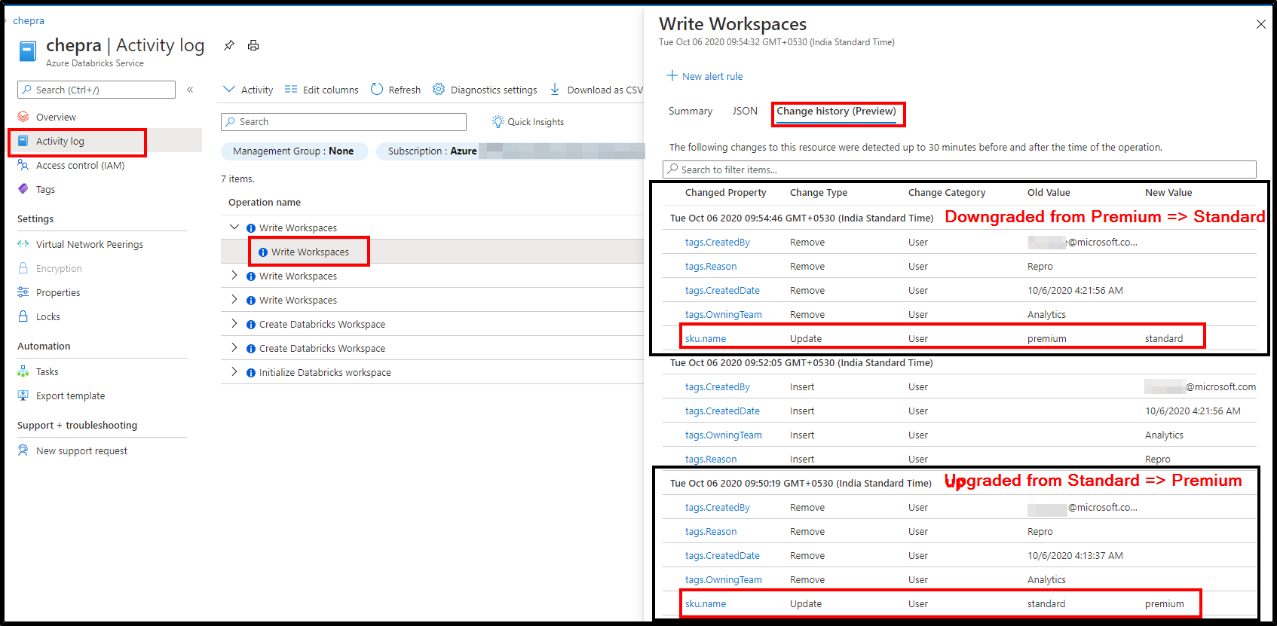Switch to the Summary tab
This screenshot has height=626, width=1277.
click(691, 111)
